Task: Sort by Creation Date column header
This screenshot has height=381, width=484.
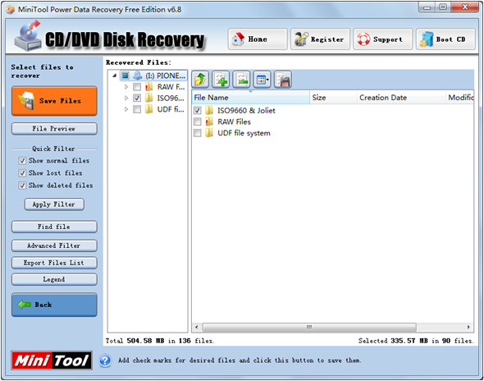Action: pos(401,98)
